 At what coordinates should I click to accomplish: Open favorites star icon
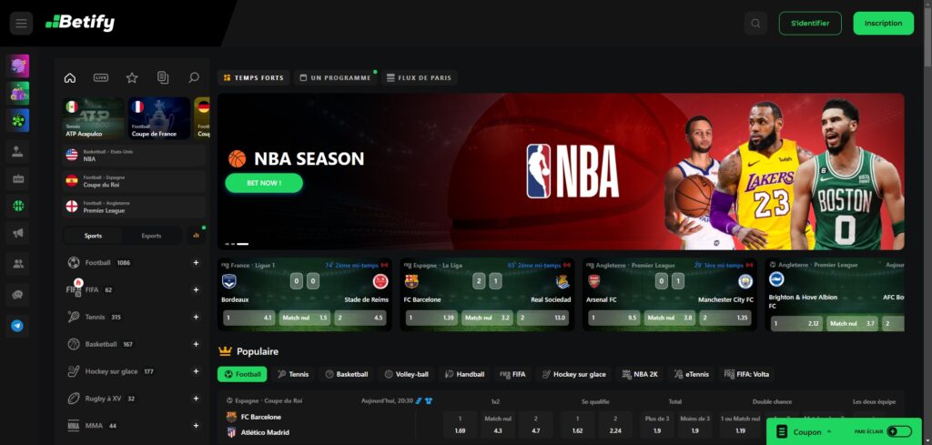(132, 78)
